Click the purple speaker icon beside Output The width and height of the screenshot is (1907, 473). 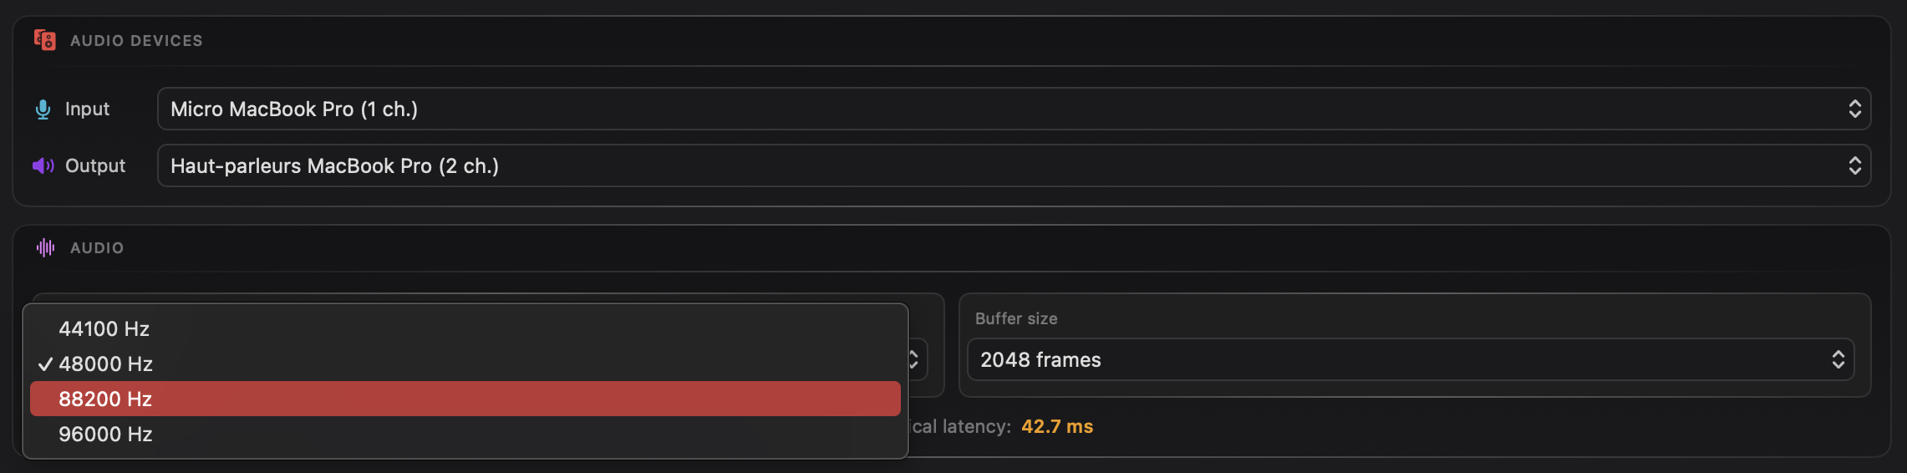43,166
